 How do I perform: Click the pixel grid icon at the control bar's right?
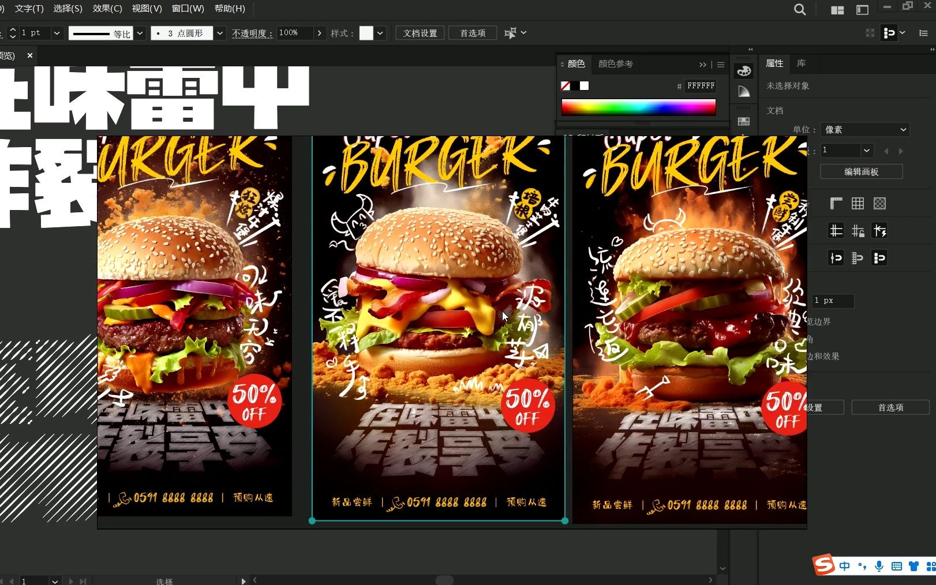click(x=870, y=33)
